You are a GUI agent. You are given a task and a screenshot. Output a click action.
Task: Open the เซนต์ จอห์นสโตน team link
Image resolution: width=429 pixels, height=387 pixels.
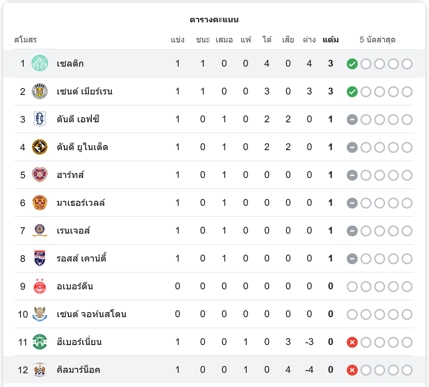(x=92, y=314)
